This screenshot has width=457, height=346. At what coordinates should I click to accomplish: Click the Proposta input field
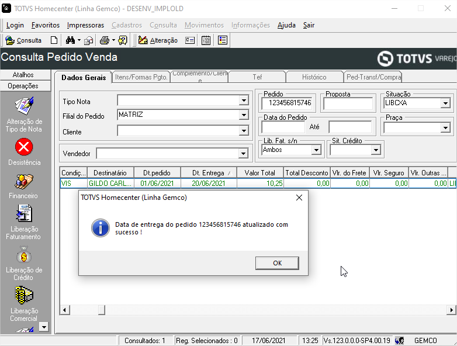pos(348,103)
